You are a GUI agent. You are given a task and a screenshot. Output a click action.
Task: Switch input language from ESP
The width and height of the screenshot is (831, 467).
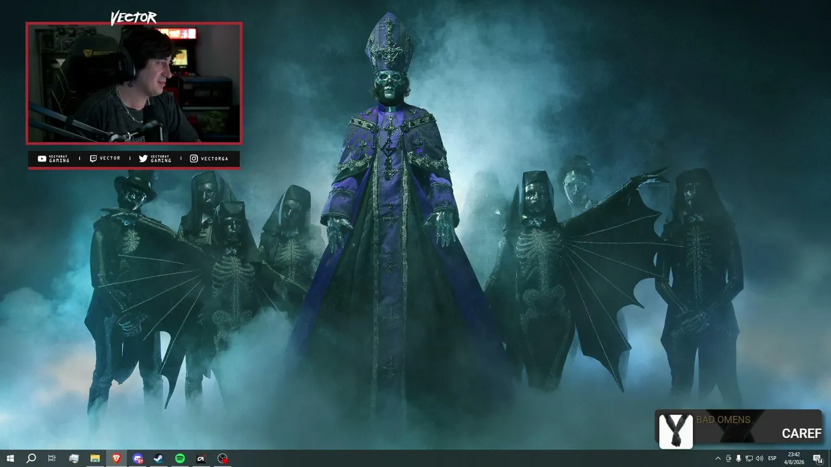pyautogui.click(x=773, y=459)
